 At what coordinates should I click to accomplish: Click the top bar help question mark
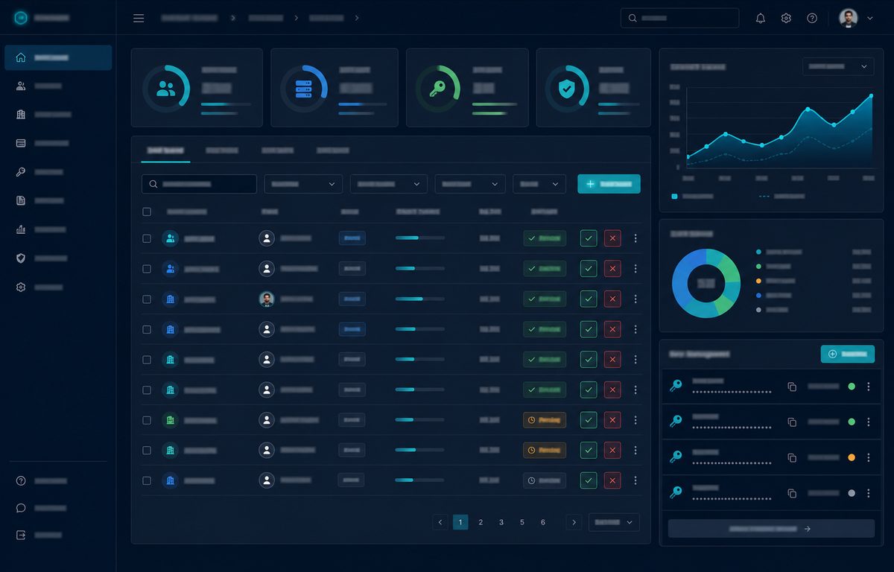click(x=812, y=18)
